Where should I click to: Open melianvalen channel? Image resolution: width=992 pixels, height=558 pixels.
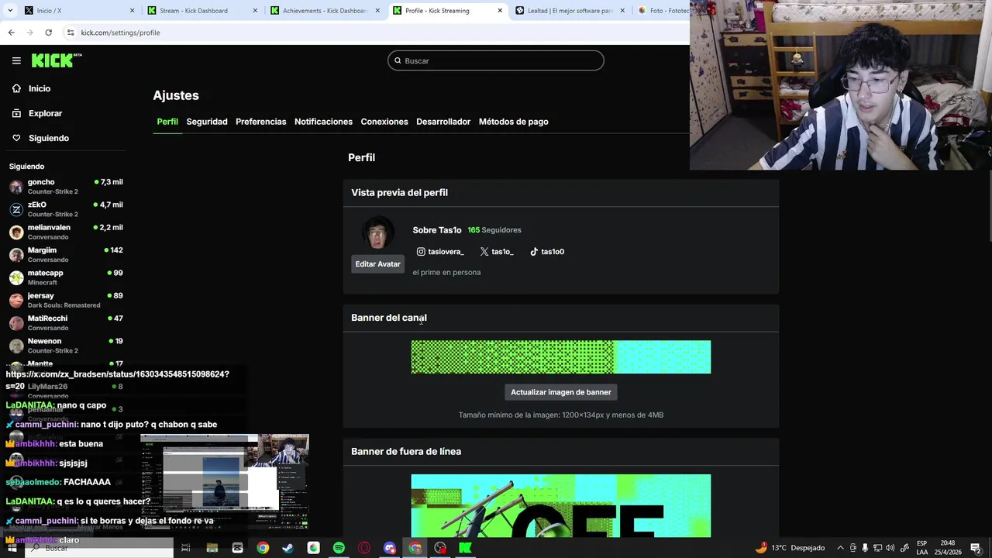(66, 232)
